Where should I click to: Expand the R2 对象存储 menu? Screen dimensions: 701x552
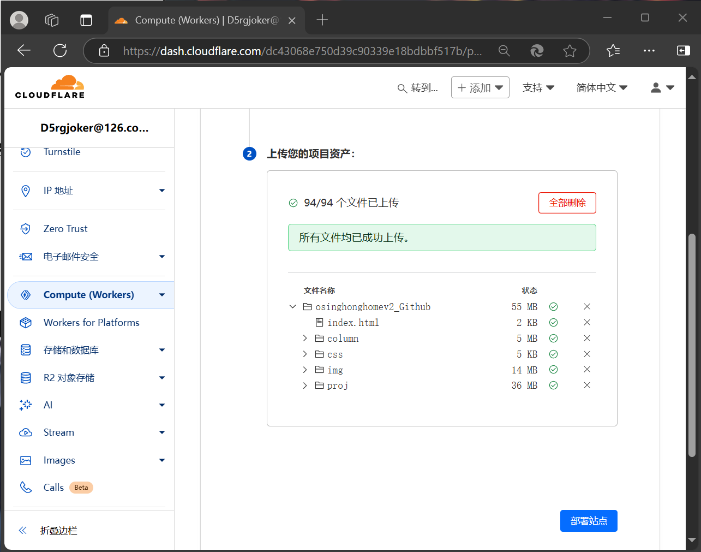click(161, 378)
